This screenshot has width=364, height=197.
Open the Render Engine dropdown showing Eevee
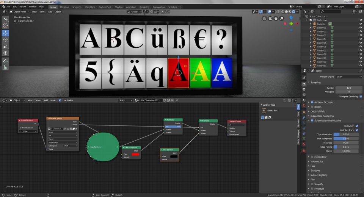tap(349, 77)
